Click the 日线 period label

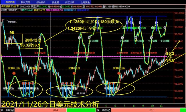point(13,7)
